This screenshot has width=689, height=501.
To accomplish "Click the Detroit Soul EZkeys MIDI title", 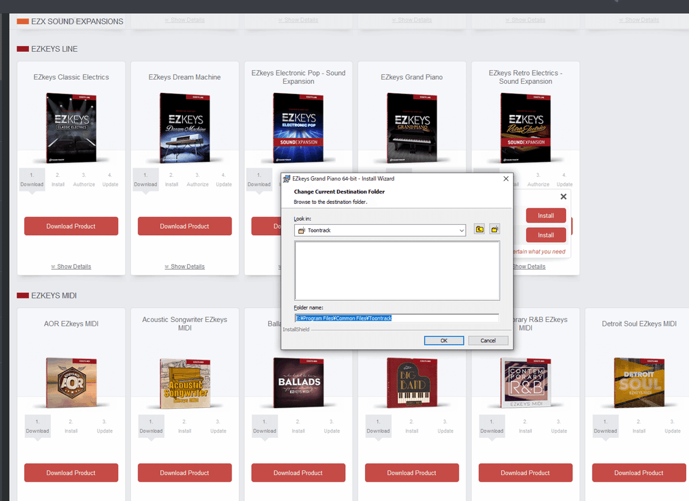I will click(x=639, y=324).
